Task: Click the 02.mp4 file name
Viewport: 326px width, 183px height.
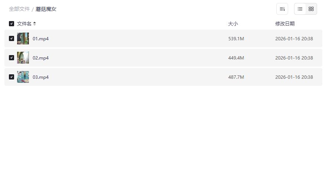Action: click(x=41, y=58)
